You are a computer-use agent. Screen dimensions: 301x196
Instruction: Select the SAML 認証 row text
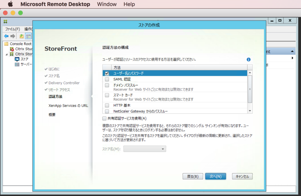tap(122, 79)
